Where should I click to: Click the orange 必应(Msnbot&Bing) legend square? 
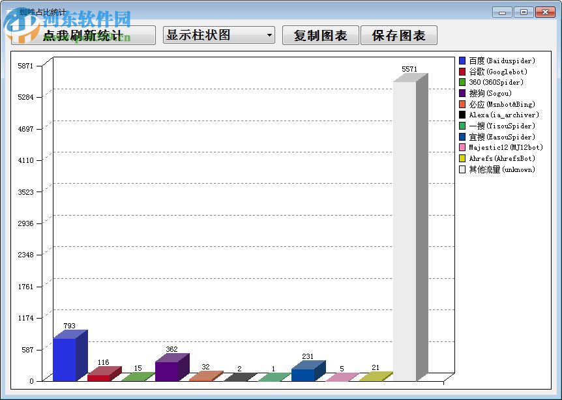point(461,104)
